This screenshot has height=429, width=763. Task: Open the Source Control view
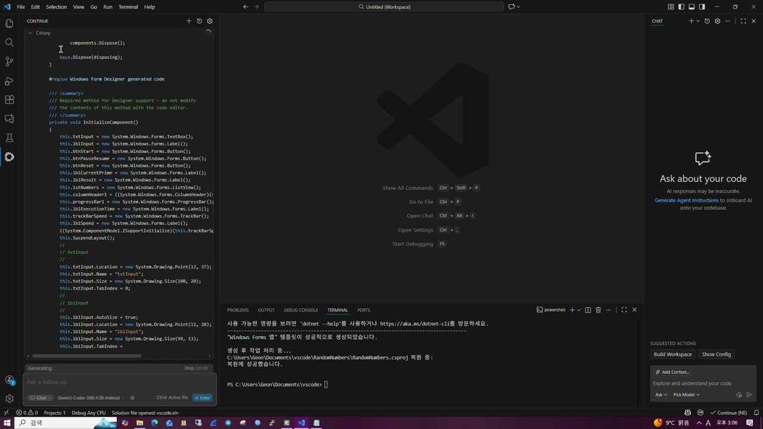click(9, 61)
